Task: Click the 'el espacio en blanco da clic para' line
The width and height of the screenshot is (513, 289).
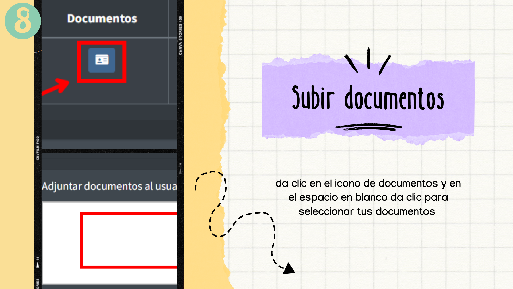Action: point(368,197)
